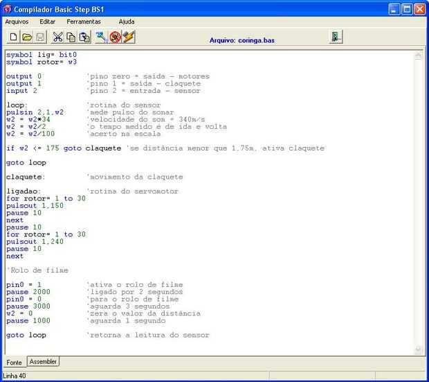Click the 'ligadao:' label line

(24, 191)
